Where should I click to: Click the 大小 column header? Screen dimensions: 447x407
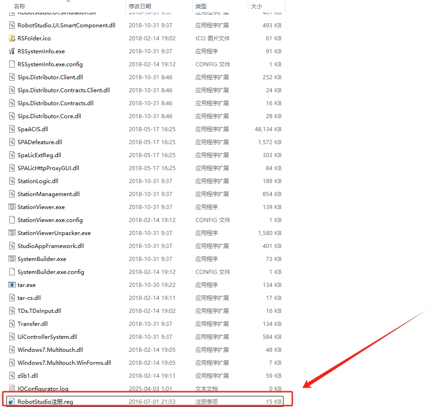pyautogui.click(x=256, y=6)
